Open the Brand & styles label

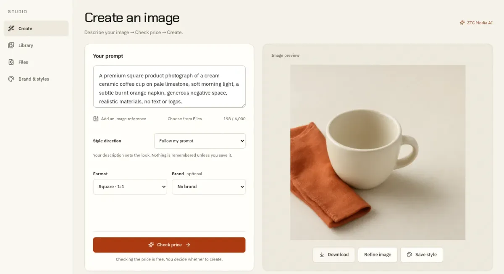click(34, 79)
